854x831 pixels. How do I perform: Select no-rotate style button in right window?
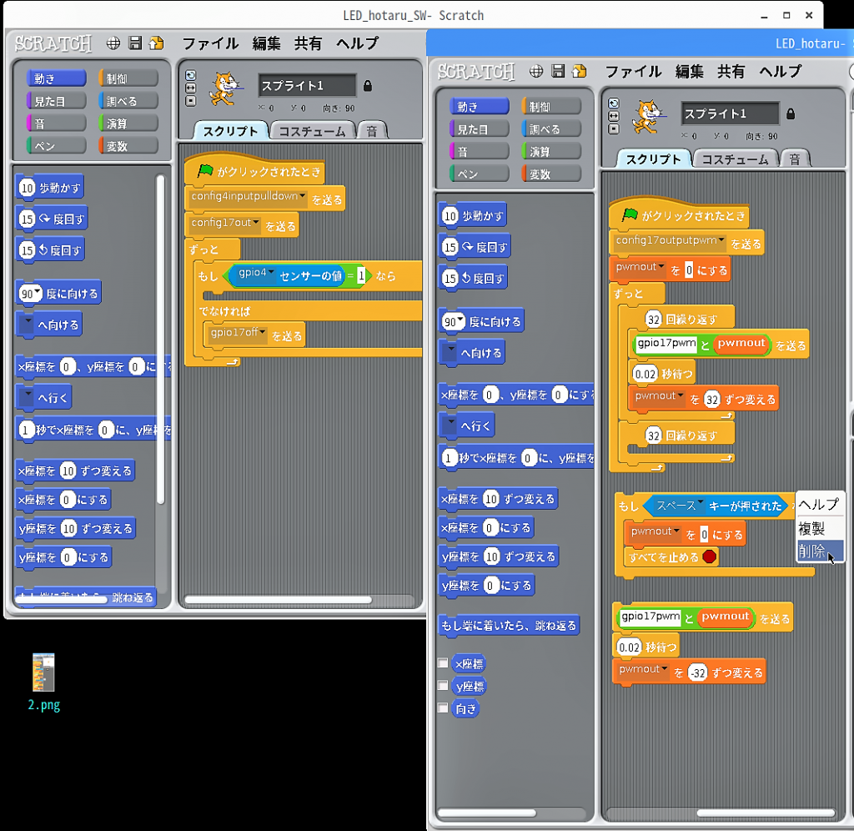613,129
